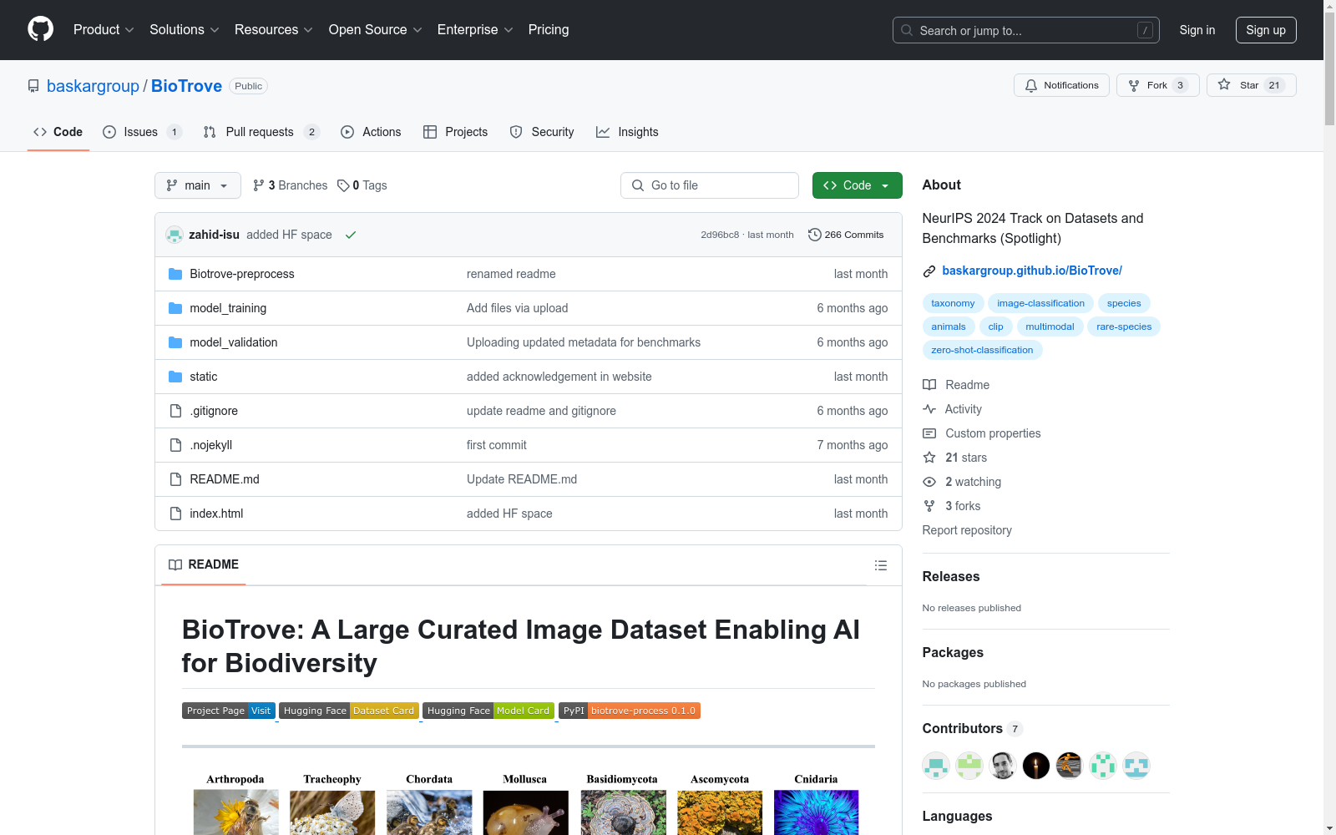Open the Biotrove-preprocess folder
Screen dimensions: 1336x835
coord(242,274)
